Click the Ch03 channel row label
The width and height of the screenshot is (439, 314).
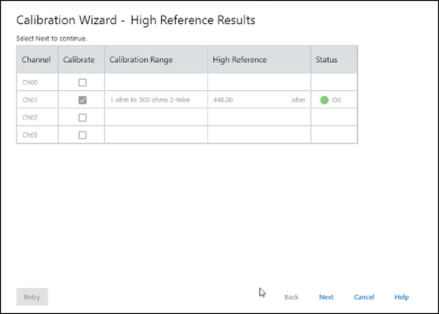tap(30, 135)
